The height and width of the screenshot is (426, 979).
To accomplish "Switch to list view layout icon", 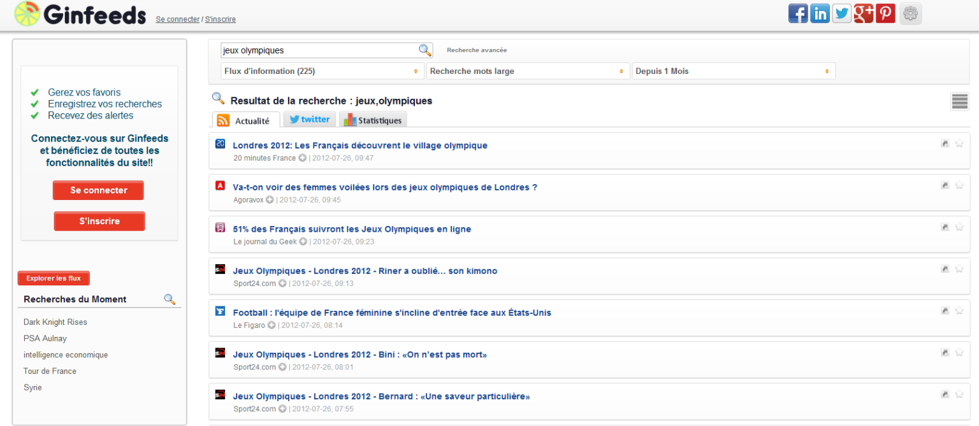I will click(959, 101).
